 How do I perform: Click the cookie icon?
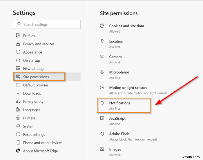click(x=102, y=26)
